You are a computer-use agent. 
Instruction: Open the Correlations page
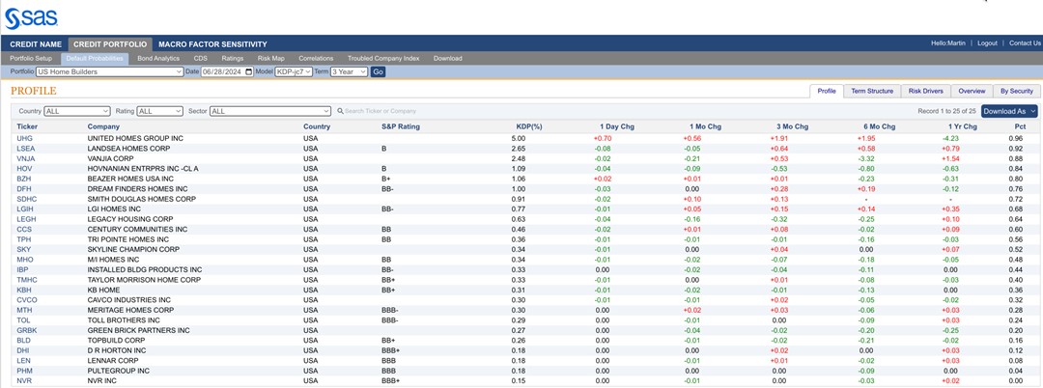pyautogui.click(x=316, y=59)
